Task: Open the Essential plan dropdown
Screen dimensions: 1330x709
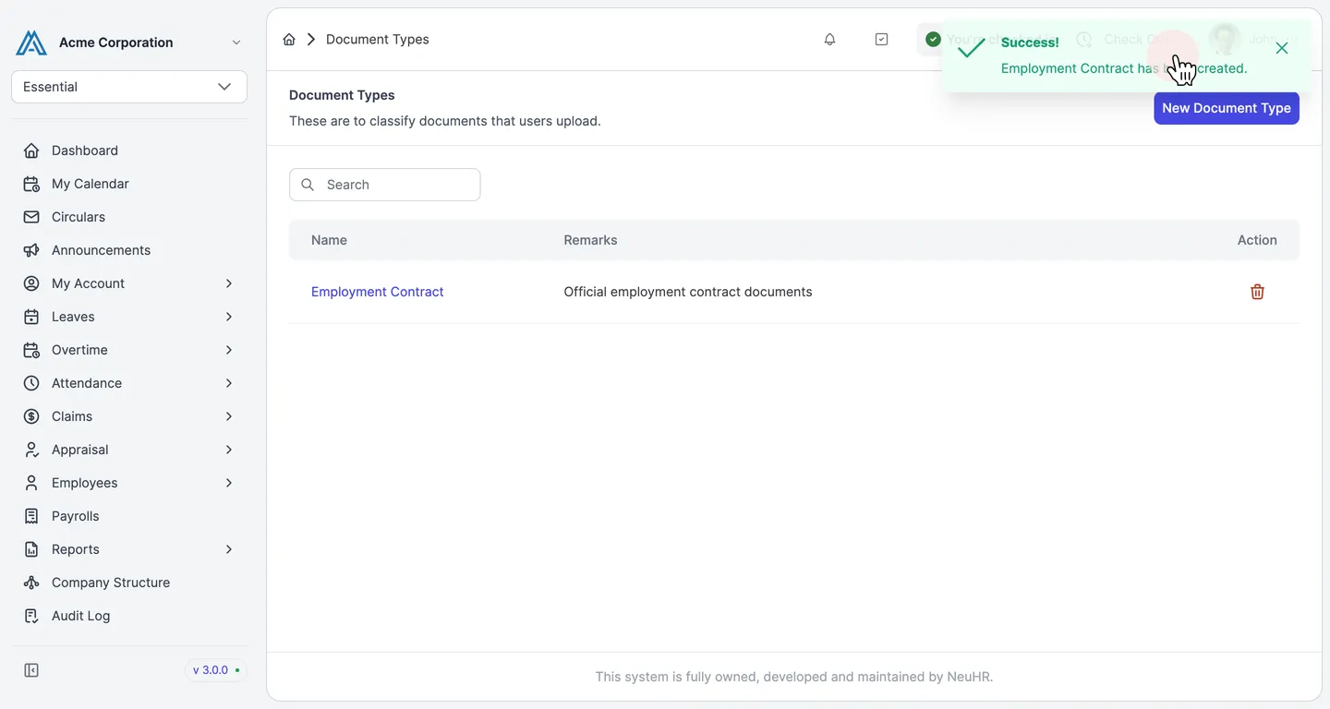Action: point(129,87)
